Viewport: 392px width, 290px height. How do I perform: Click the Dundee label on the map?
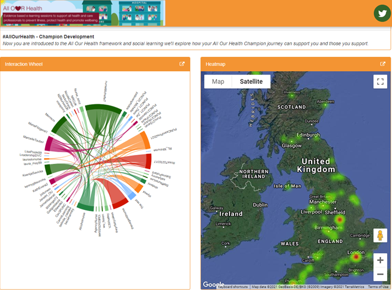(312, 121)
